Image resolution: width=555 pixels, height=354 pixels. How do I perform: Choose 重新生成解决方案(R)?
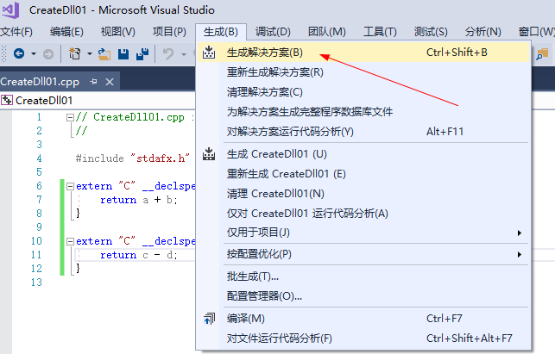(x=363, y=72)
